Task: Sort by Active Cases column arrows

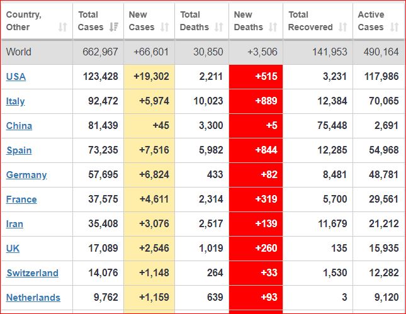Action: pyautogui.click(x=394, y=27)
